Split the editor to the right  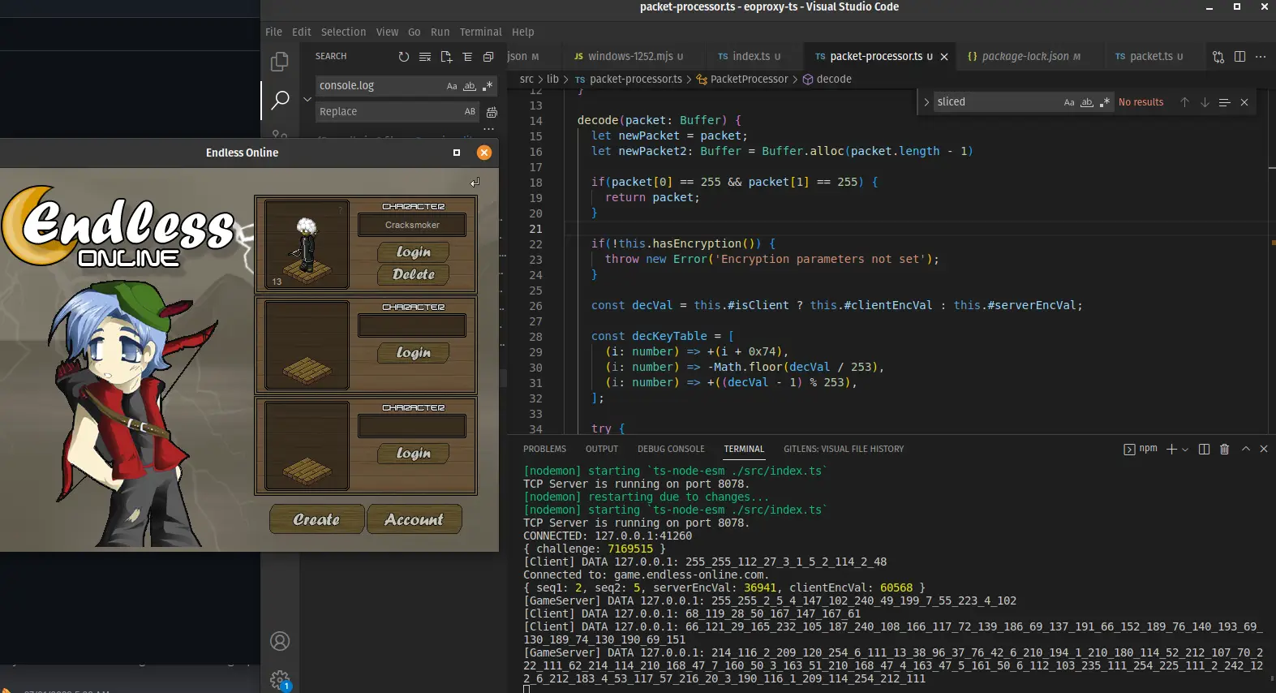pyautogui.click(x=1239, y=57)
